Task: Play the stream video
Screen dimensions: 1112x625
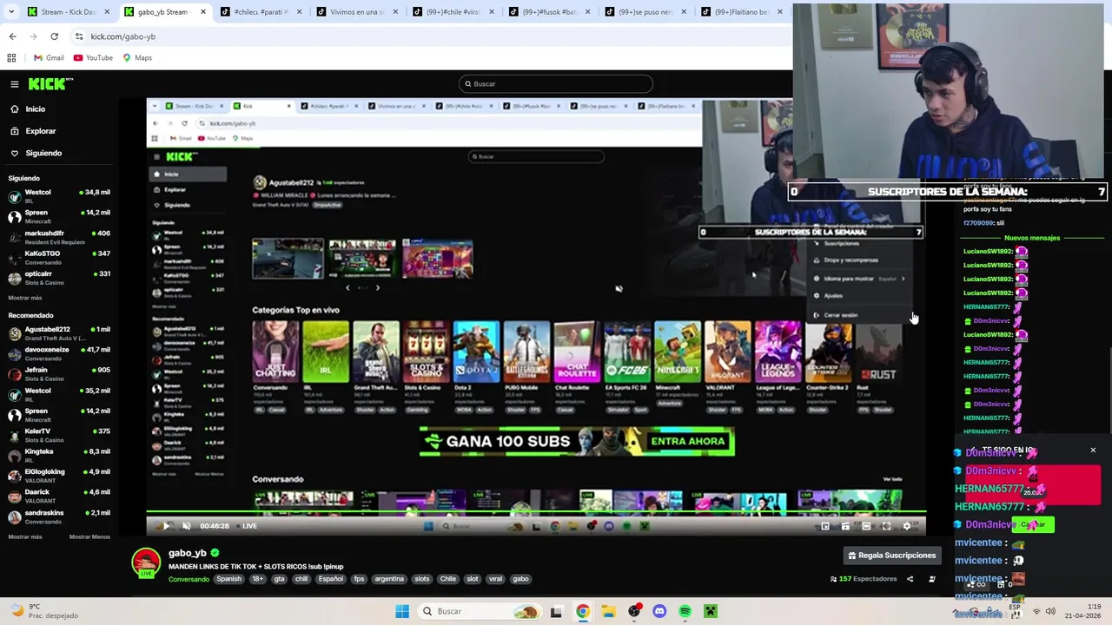Action: pos(166,526)
